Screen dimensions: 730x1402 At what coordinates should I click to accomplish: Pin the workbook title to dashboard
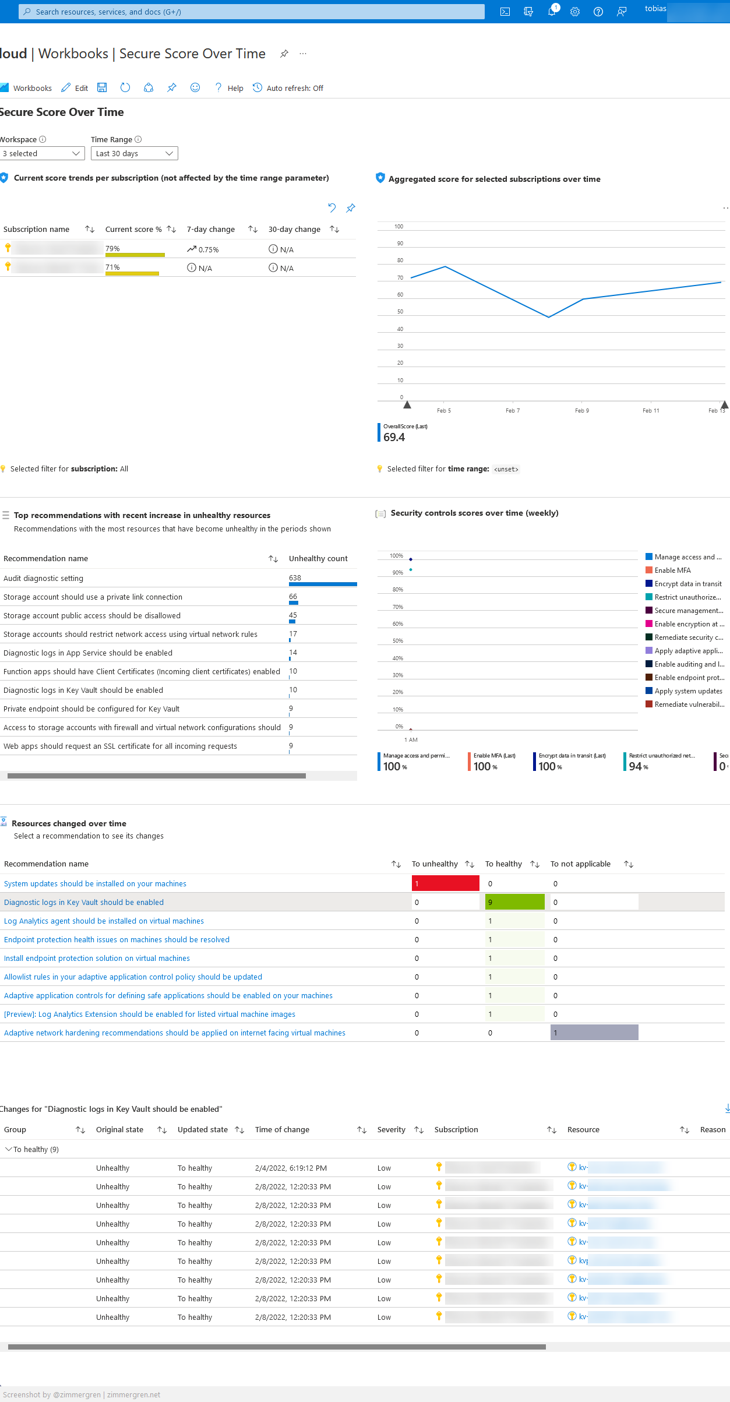click(x=284, y=54)
